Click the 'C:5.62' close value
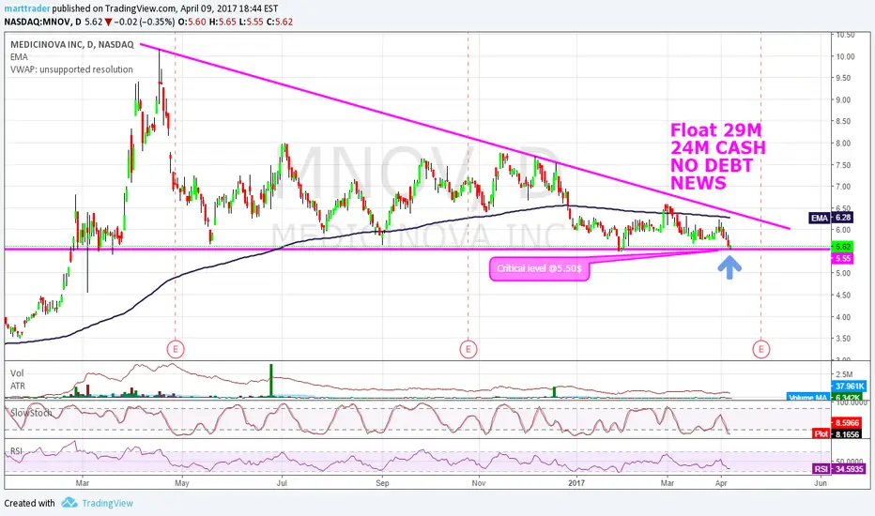This screenshot has height=516, width=875. (x=280, y=22)
